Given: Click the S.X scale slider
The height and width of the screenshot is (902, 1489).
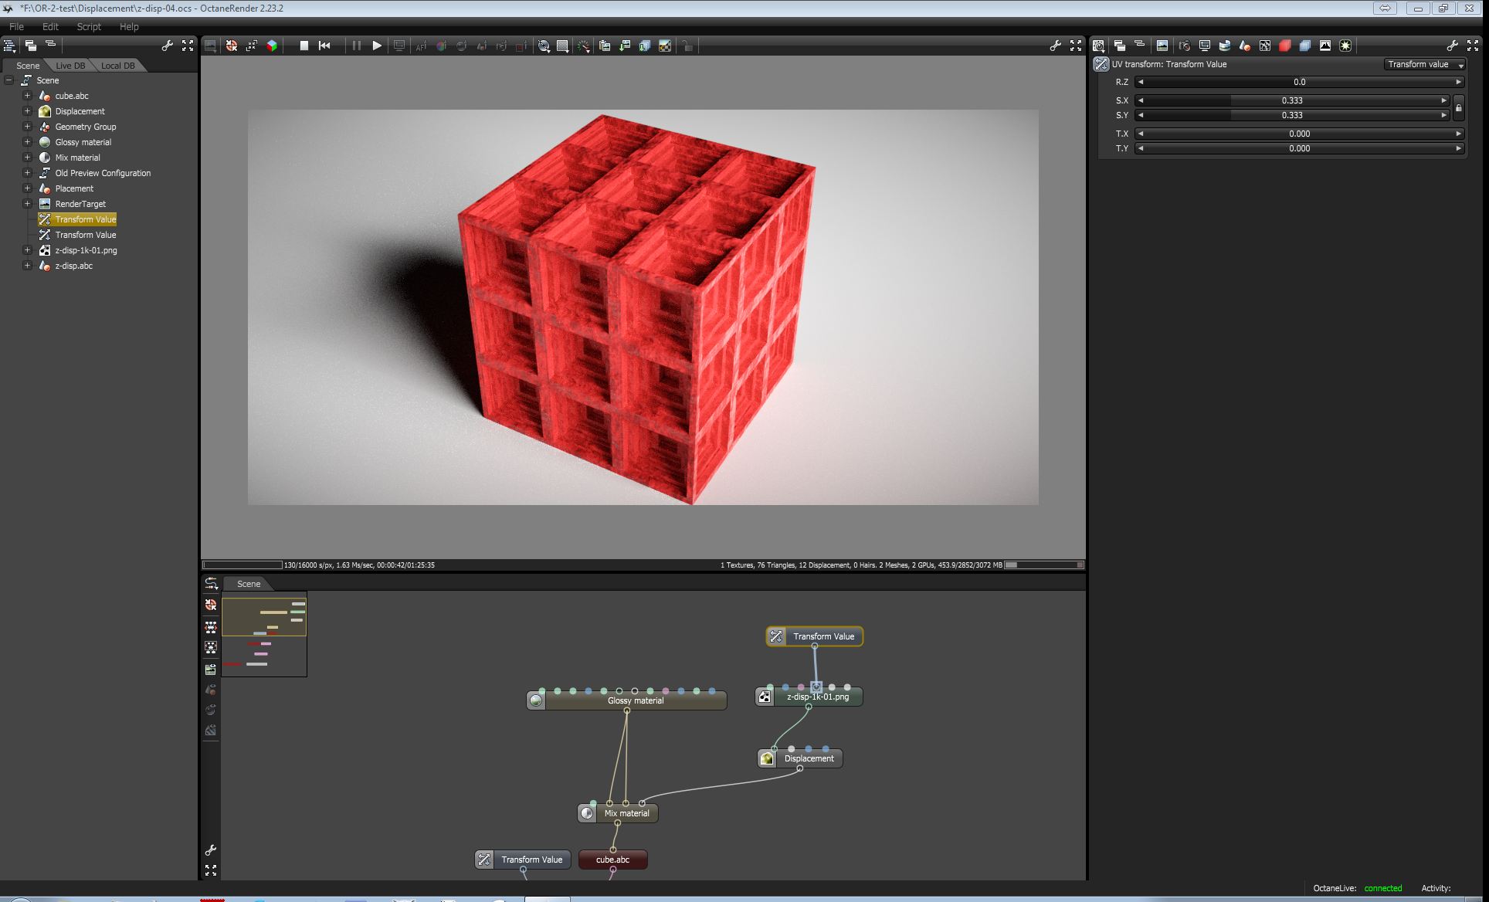Looking at the screenshot, I should (x=1291, y=100).
